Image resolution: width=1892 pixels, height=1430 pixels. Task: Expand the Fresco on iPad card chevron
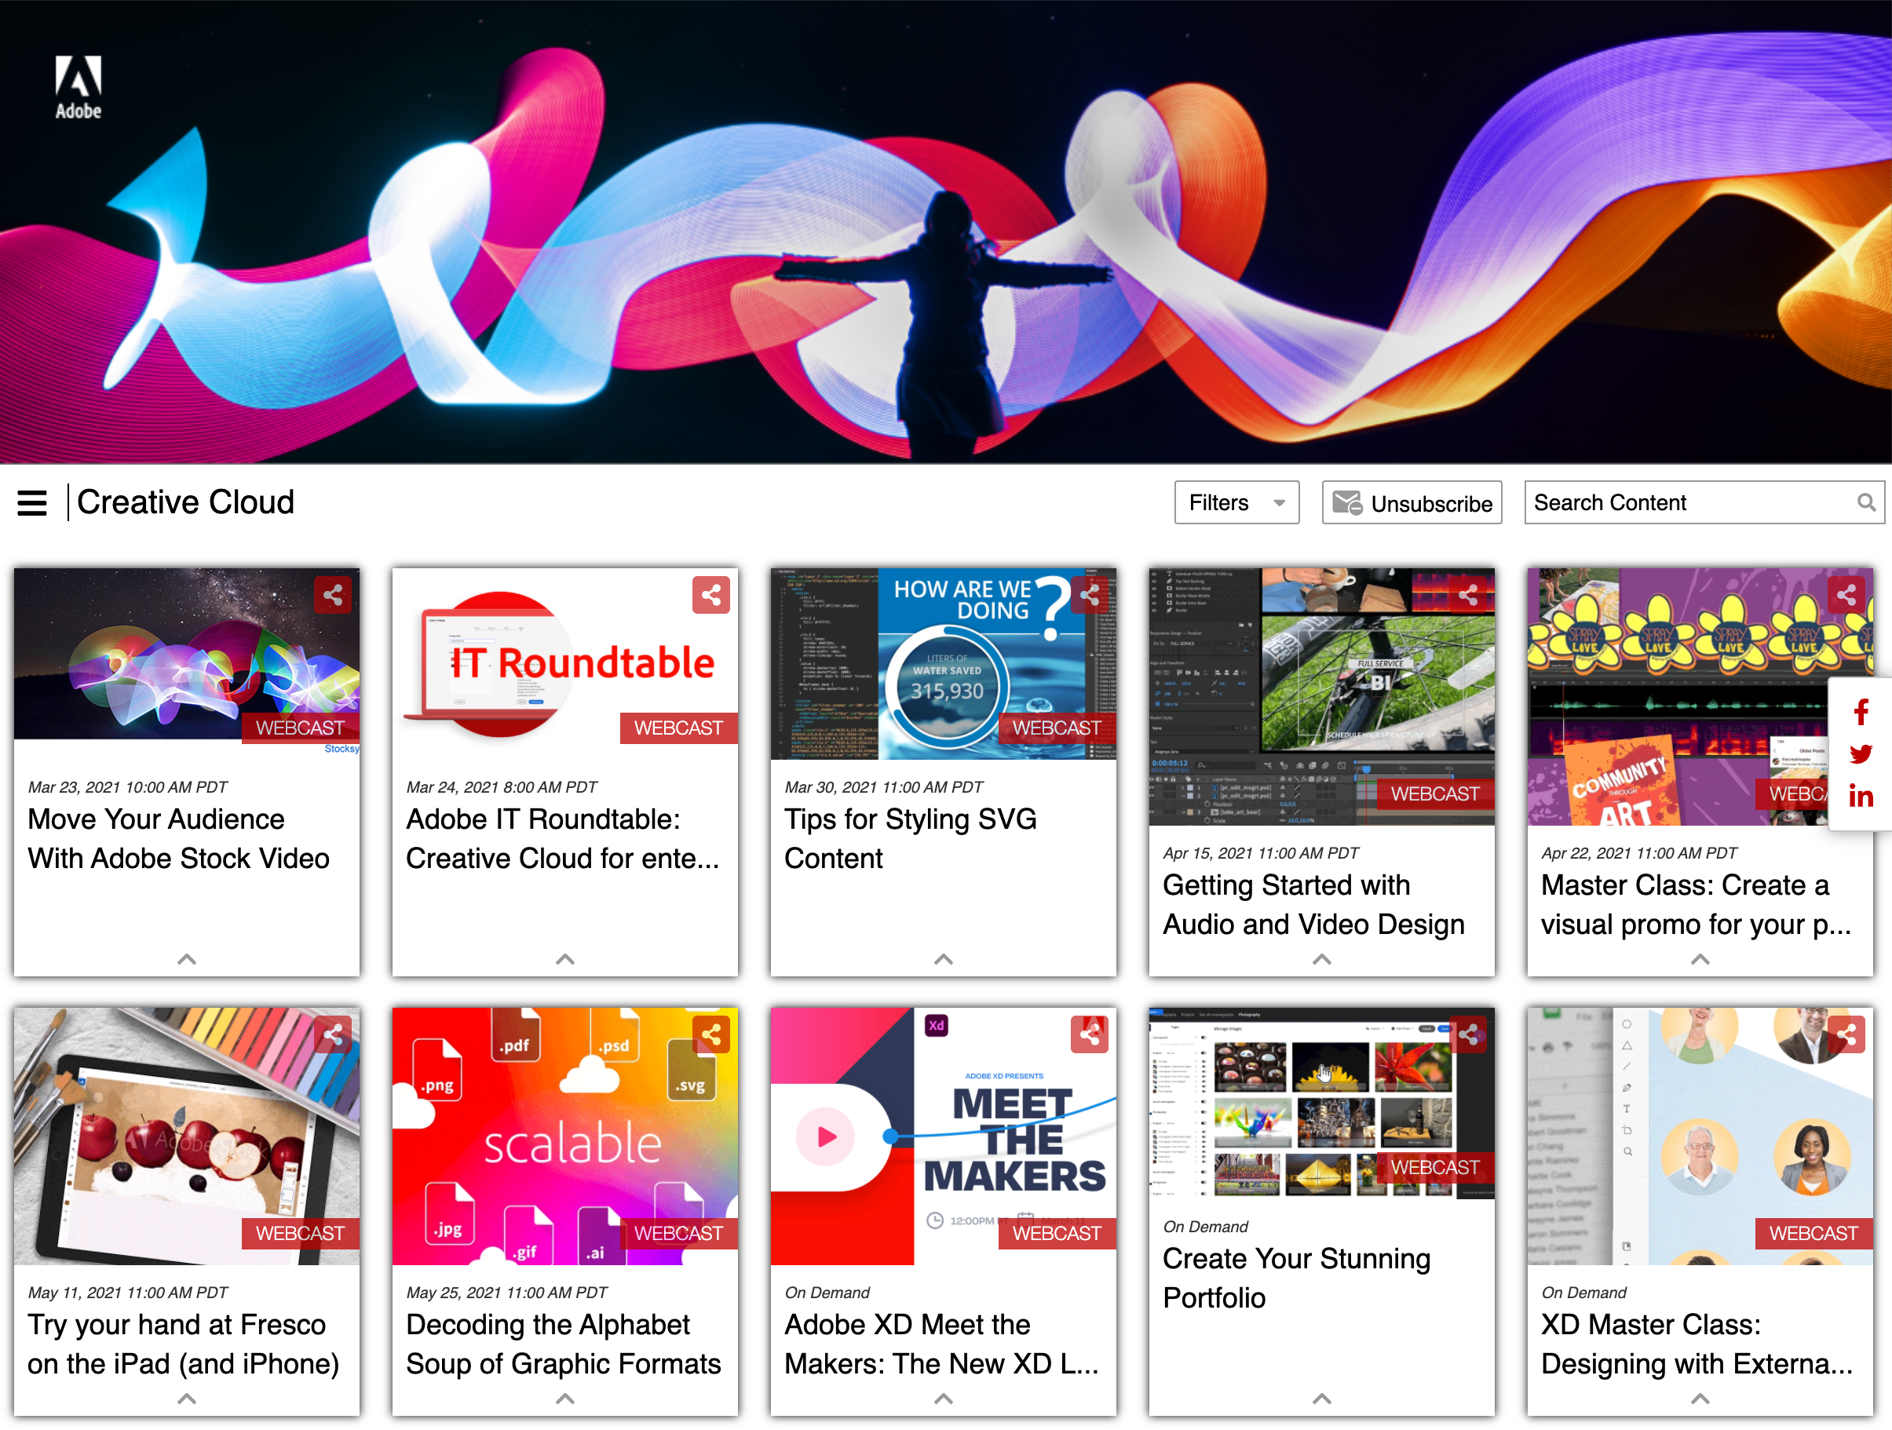(187, 1399)
